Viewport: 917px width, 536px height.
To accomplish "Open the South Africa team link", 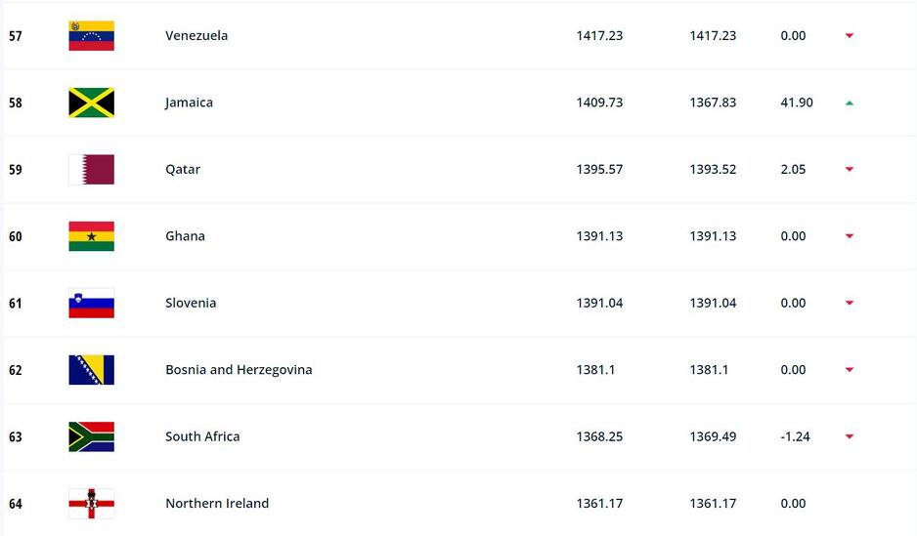I will click(x=202, y=437).
